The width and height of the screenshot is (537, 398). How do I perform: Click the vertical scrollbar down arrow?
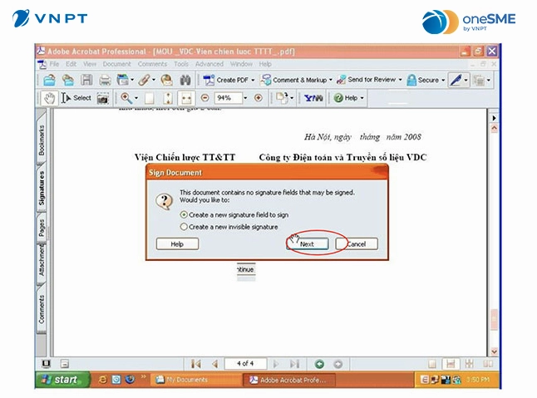pyautogui.click(x=494, y=351)
